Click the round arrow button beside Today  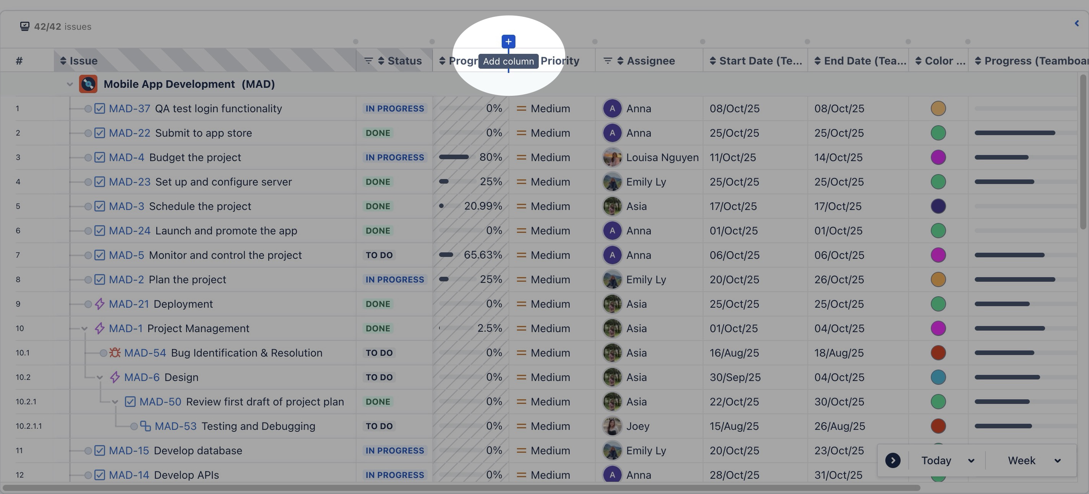click(893, 460)
